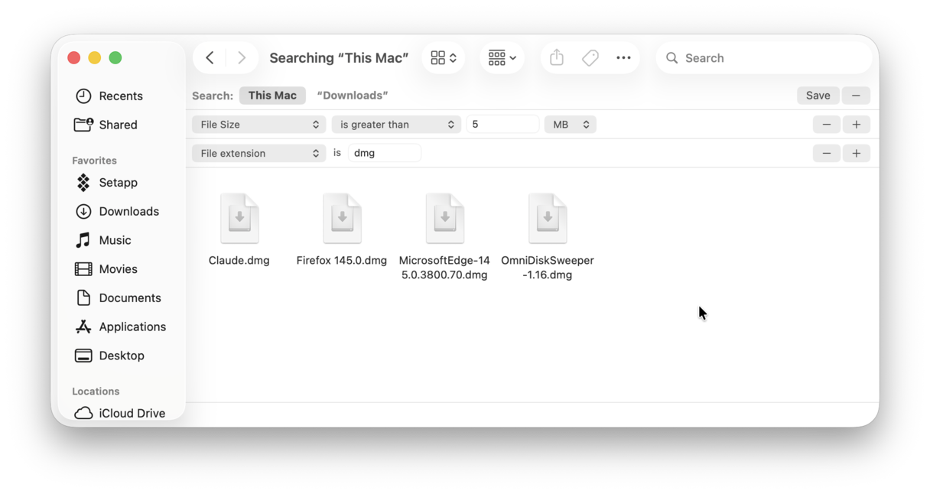Screen dimensions: 930x494
Task: Select the OmniDiskSweeper-1.16.dmg file
Action: pos(548,218)
